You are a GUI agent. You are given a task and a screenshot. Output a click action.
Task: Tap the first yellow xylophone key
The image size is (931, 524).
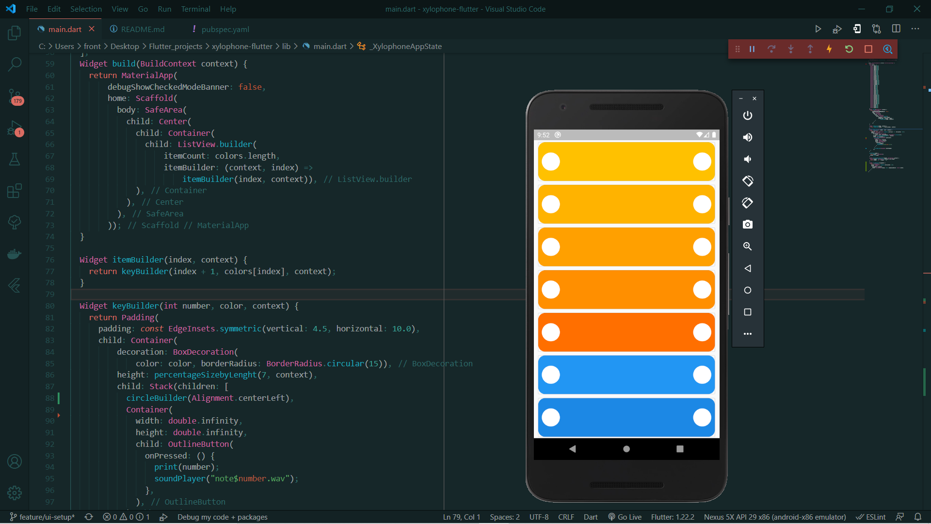tap(626, 162)
